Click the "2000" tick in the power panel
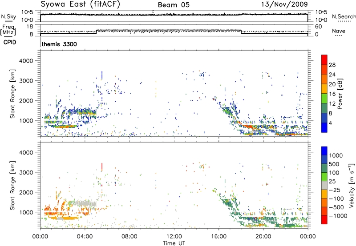 (26, 100)
